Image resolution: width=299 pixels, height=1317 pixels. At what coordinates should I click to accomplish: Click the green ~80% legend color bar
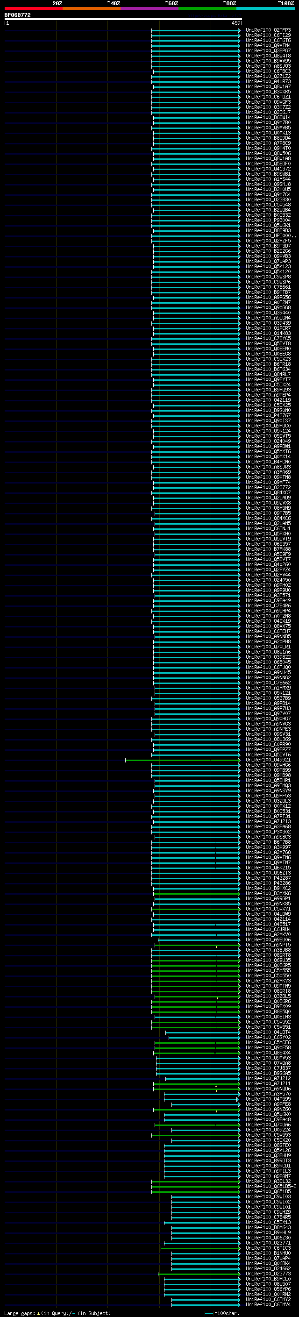point(207,8)
